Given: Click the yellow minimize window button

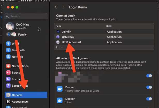Looking at the screenshot, I should tap(12, 7).
